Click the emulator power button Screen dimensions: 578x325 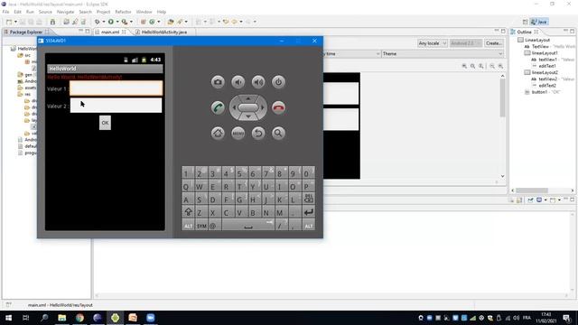278,82
